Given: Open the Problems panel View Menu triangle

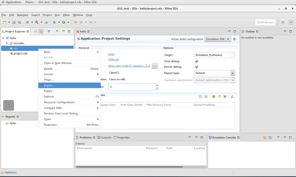Looking at the screenshot, I should click(190, 137).
